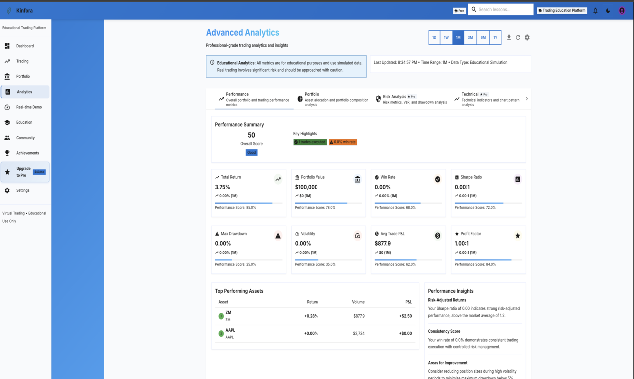The image size is (634, 379).
Task: Click the Kinfora feather logo icon
Action: tap(9, 10)
